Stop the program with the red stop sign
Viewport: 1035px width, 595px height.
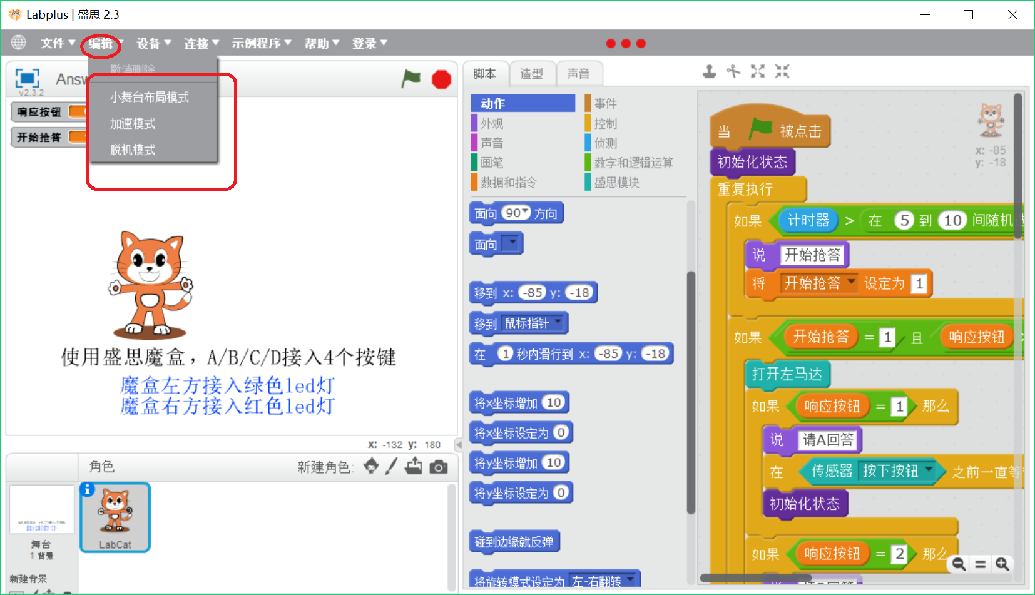click(441, 79)
